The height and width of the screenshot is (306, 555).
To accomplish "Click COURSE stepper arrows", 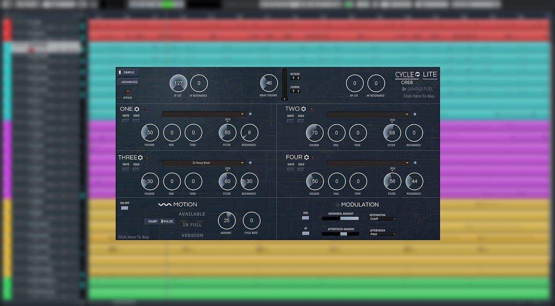I will (x=298, y=91).
